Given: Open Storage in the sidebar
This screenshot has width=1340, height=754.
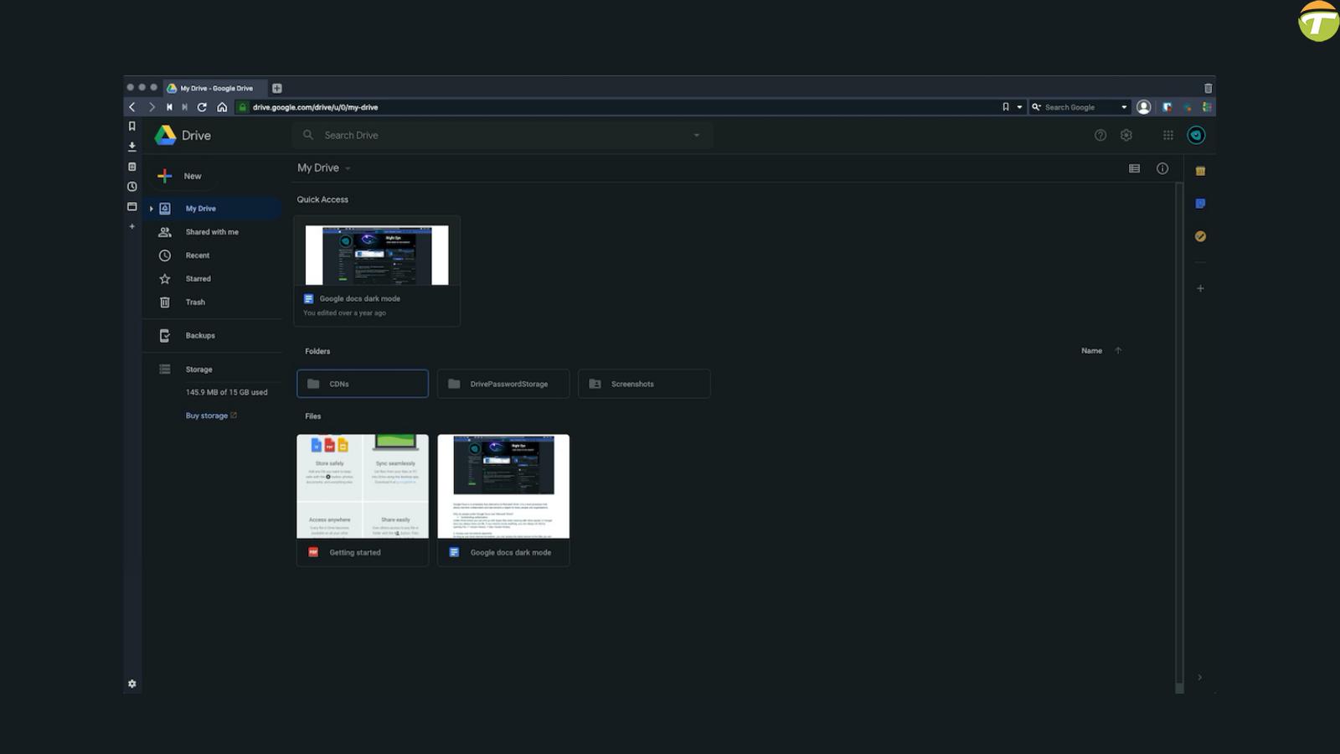Looking at the screenshot, I should click(214, 369).
